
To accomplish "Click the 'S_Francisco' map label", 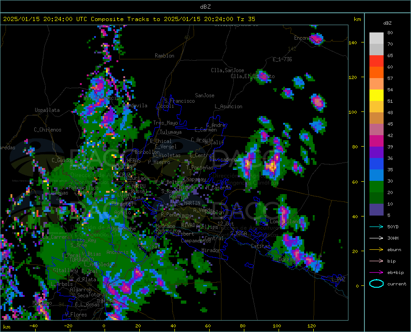I will tap(179, 101).
